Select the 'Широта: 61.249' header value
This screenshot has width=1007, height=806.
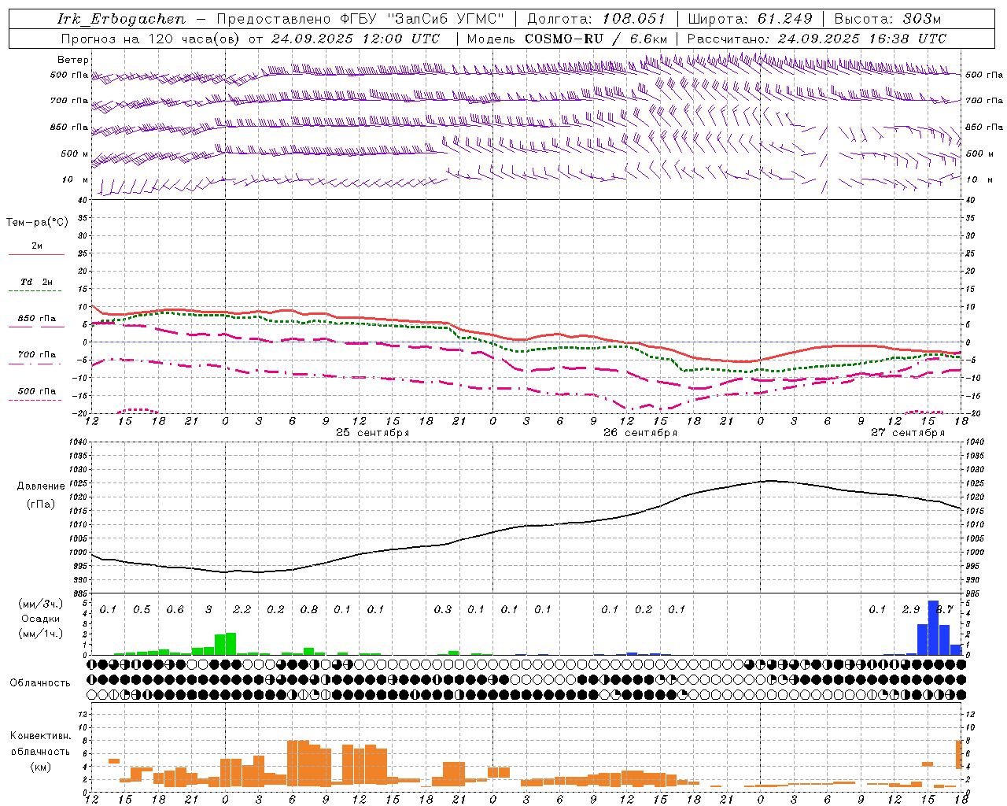pos(750,19)
